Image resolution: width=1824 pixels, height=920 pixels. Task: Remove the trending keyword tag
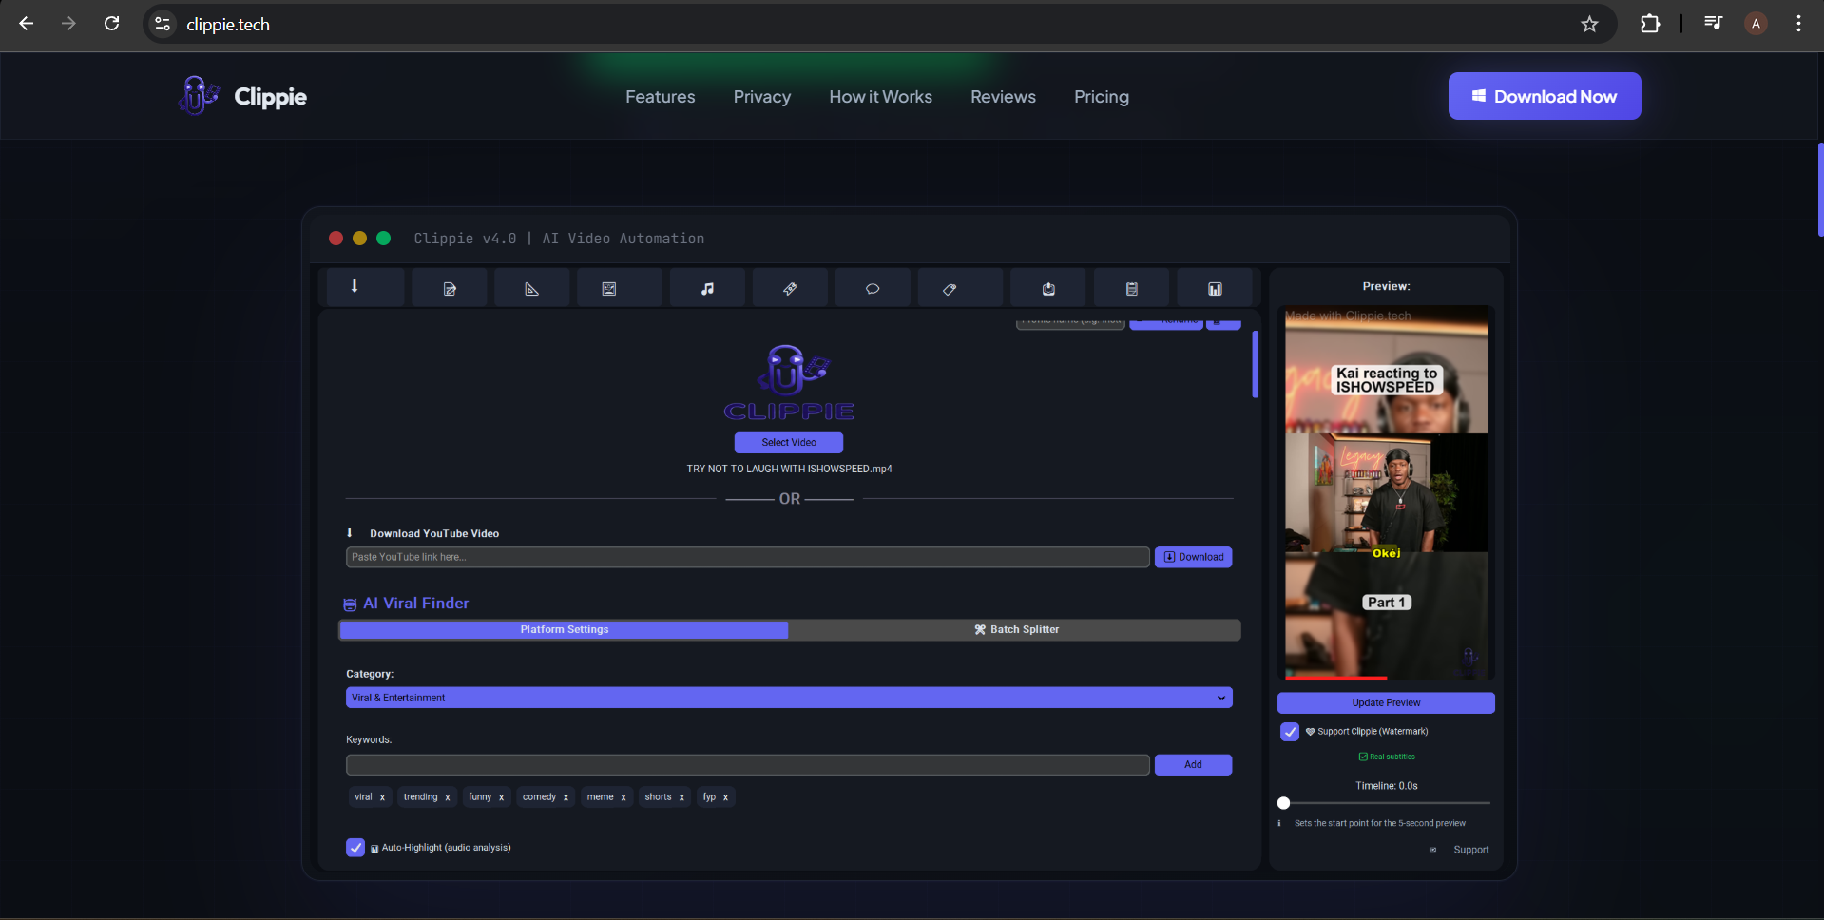(448, 797)
